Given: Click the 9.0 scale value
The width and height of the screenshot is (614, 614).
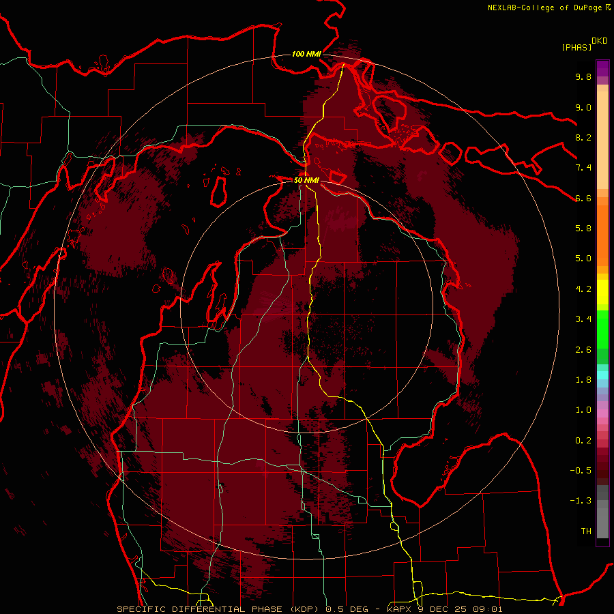Looking at the screenshot, I should coord(583,107).
